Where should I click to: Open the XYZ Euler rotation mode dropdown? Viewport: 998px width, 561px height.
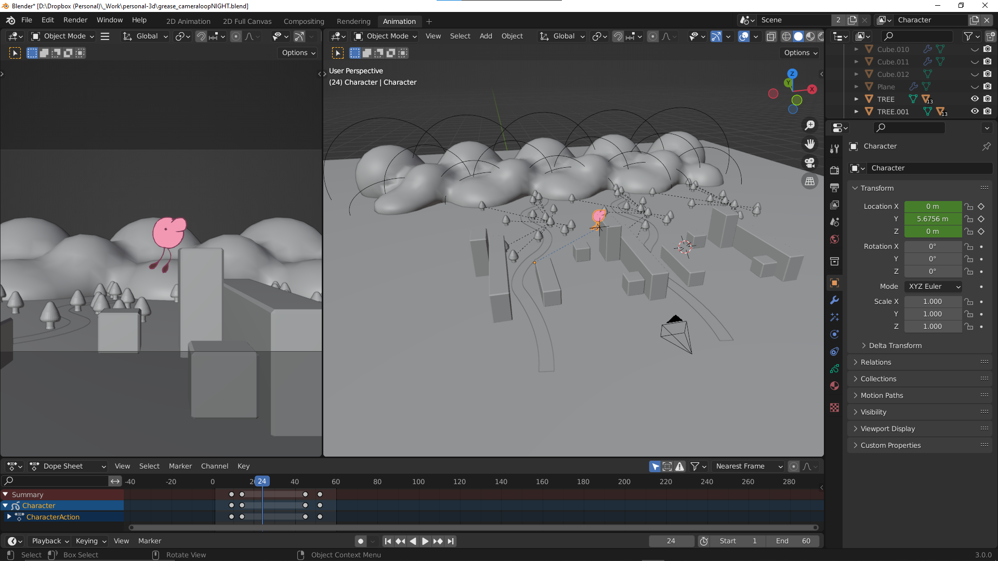click(x=933, y=287)
